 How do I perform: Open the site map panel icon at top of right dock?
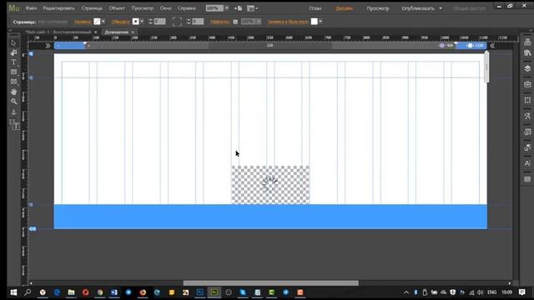click(x=527, y=42)
